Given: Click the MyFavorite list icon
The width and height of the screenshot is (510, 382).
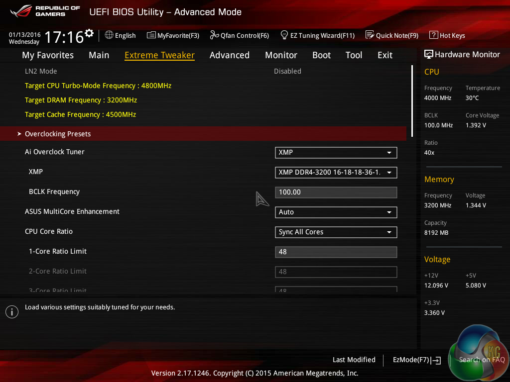Looking at the screenshot, I should (x=151, y=35).
